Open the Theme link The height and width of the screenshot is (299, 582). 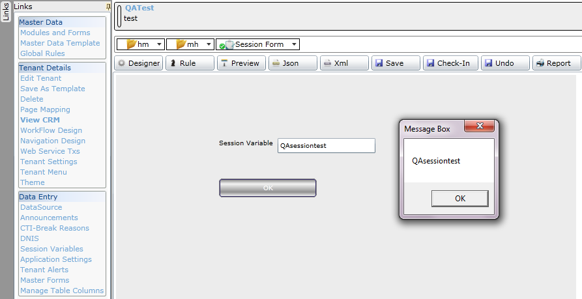click(33, 182)
